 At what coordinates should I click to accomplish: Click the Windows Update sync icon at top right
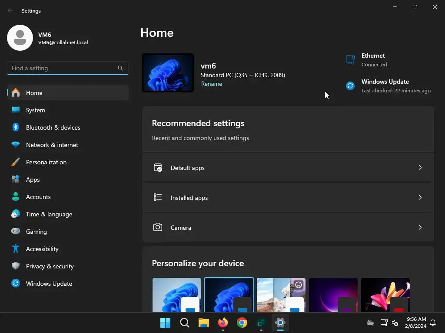click(350, 85)
